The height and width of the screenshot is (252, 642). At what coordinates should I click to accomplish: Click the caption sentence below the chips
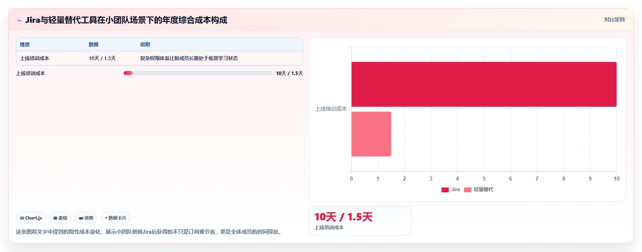pos(149,232)
